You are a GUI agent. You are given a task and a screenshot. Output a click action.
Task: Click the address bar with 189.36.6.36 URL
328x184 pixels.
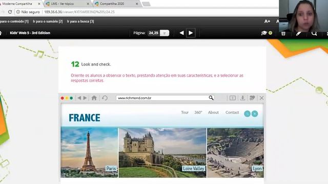pyautogui.click(x=147, y=12)
